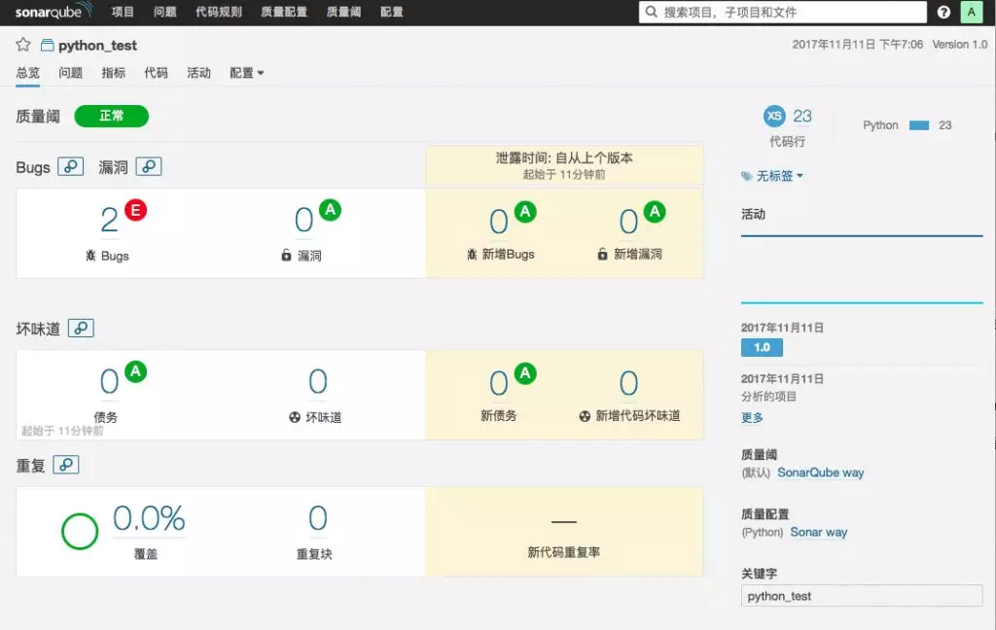Click the 更多 link under activity
This screenshot has height=630, width=996.
(752, 418)
